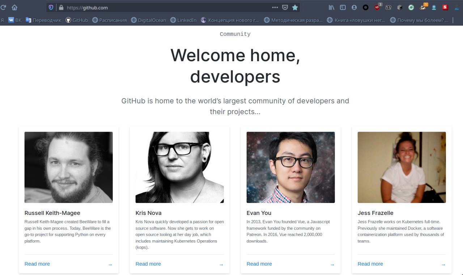Click Evan You's portrait photo

pos(291,167)
